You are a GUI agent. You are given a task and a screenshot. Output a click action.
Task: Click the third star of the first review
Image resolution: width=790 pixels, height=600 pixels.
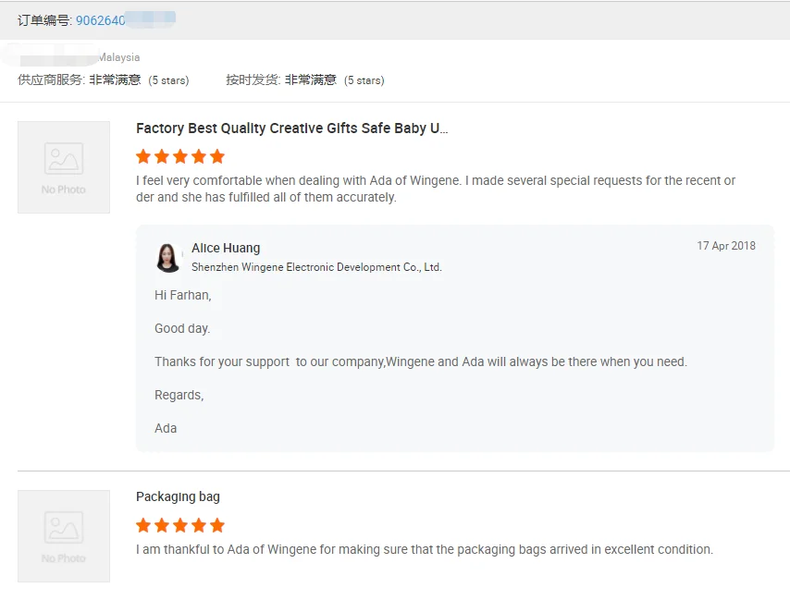(x=180, y=156)
